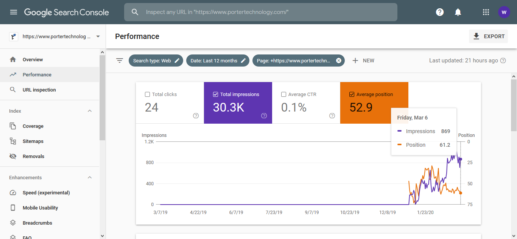517x239 pixels.
Task: Click the URL inspection magnifier icon
Action: pos(13,90)
